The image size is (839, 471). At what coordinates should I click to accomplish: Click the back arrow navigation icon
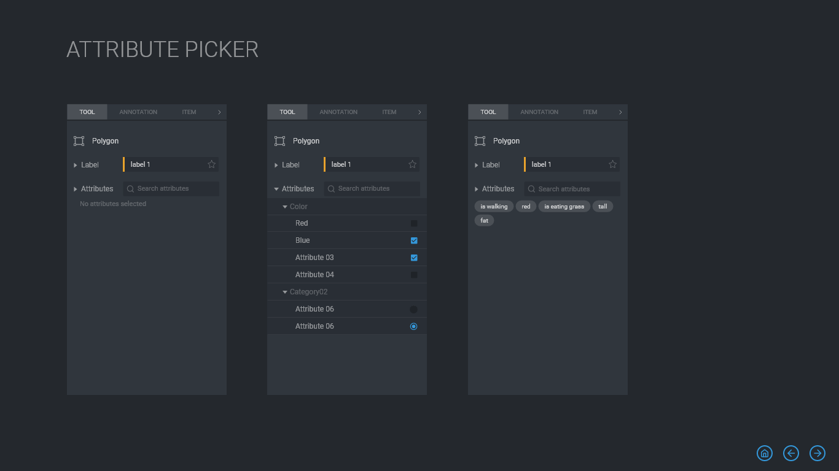click(791, 453)
